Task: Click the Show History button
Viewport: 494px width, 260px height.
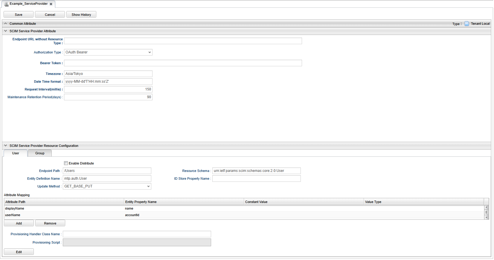Action: (x=81, y=15)
